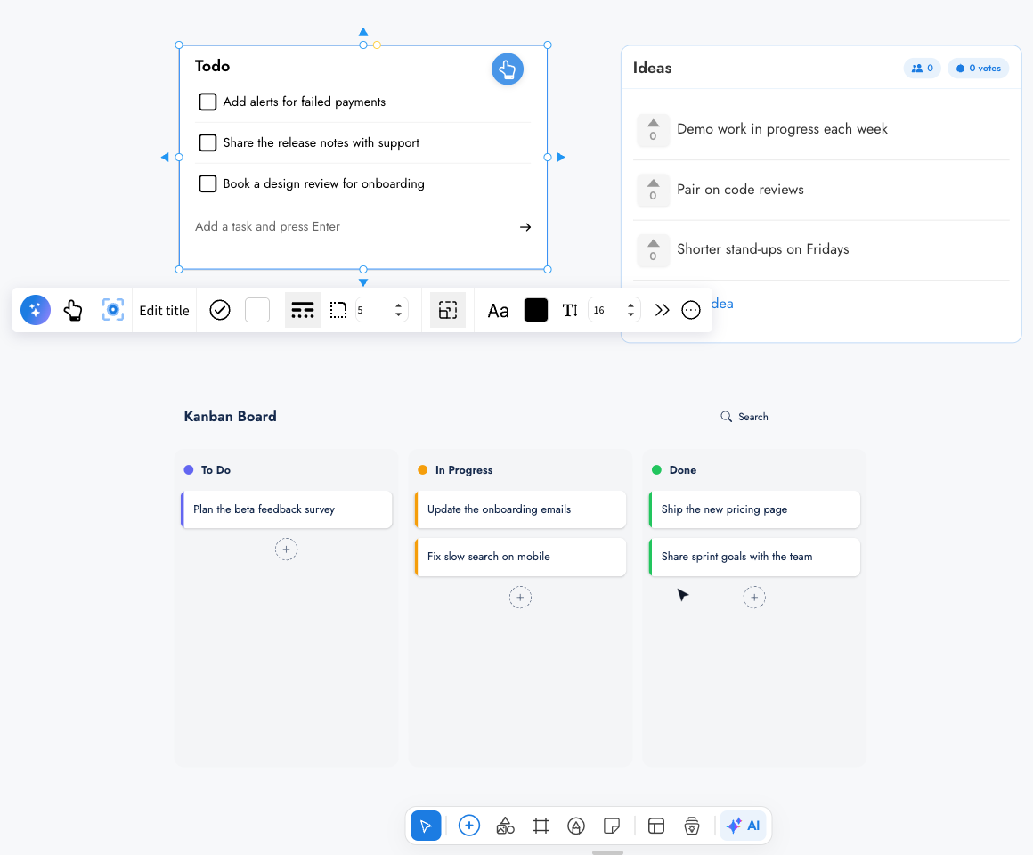Click the arrow to submit new task

[525, 227]
